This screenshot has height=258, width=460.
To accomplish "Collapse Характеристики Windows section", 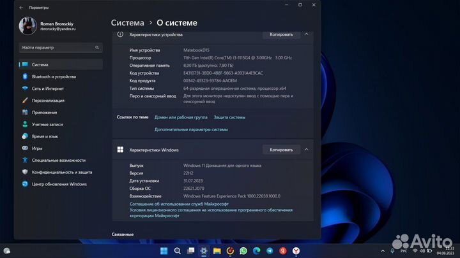I will (x=306, y=150).
